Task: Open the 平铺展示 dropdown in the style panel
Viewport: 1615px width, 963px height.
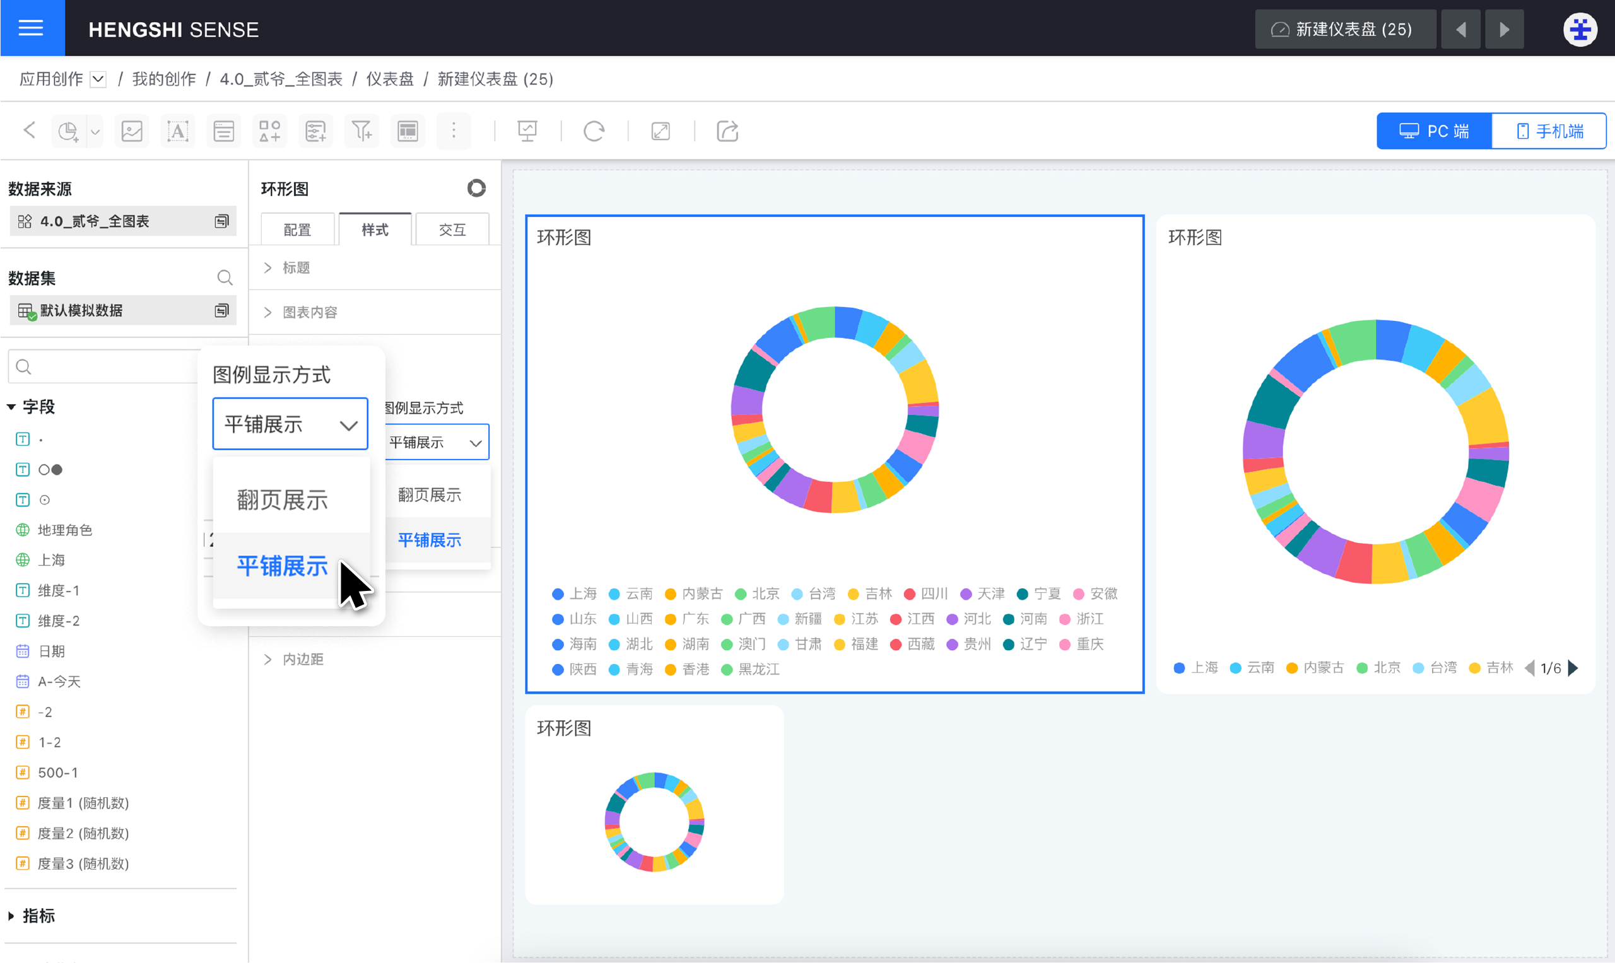Action: click(437, 443)
